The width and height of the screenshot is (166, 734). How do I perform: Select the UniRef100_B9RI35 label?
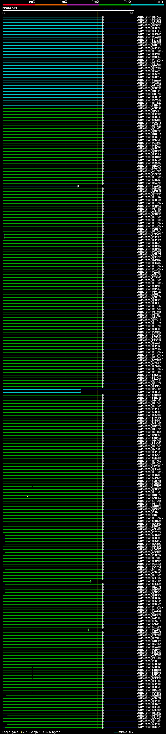click(x=149, y=34)
